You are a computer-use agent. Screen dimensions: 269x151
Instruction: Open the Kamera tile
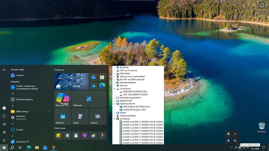coord(98,116)
